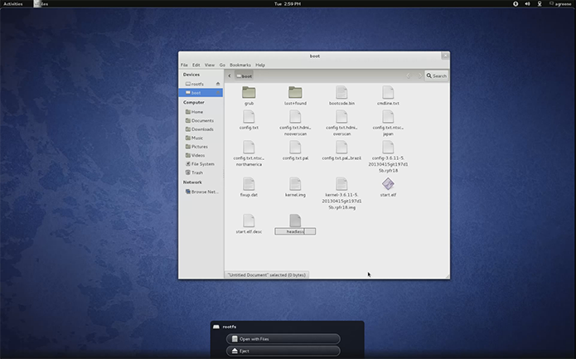Select the kernel.img file icon
Viewport: 576px width, 359px height.
(295, 184)
